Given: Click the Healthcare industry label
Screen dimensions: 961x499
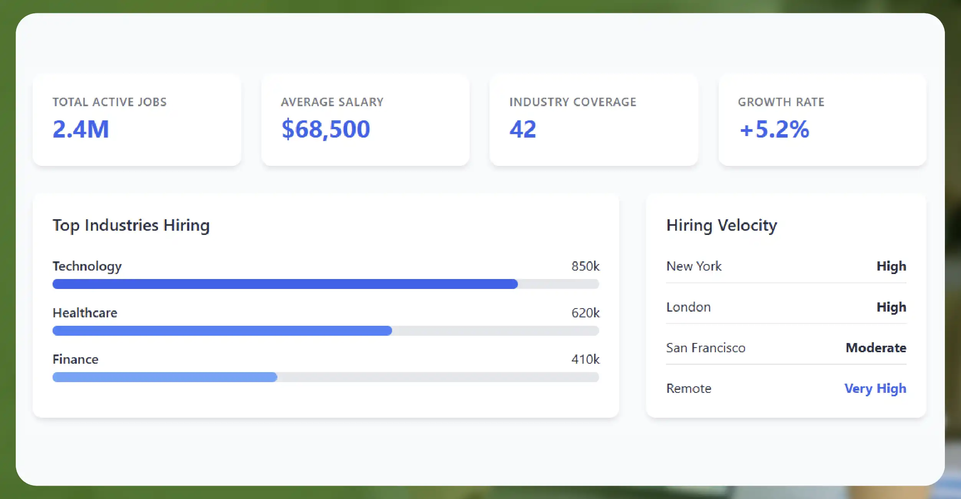Looking at the screenshot, I should (85, 313).
